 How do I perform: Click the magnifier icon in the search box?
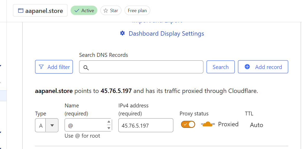pos(86,68)
